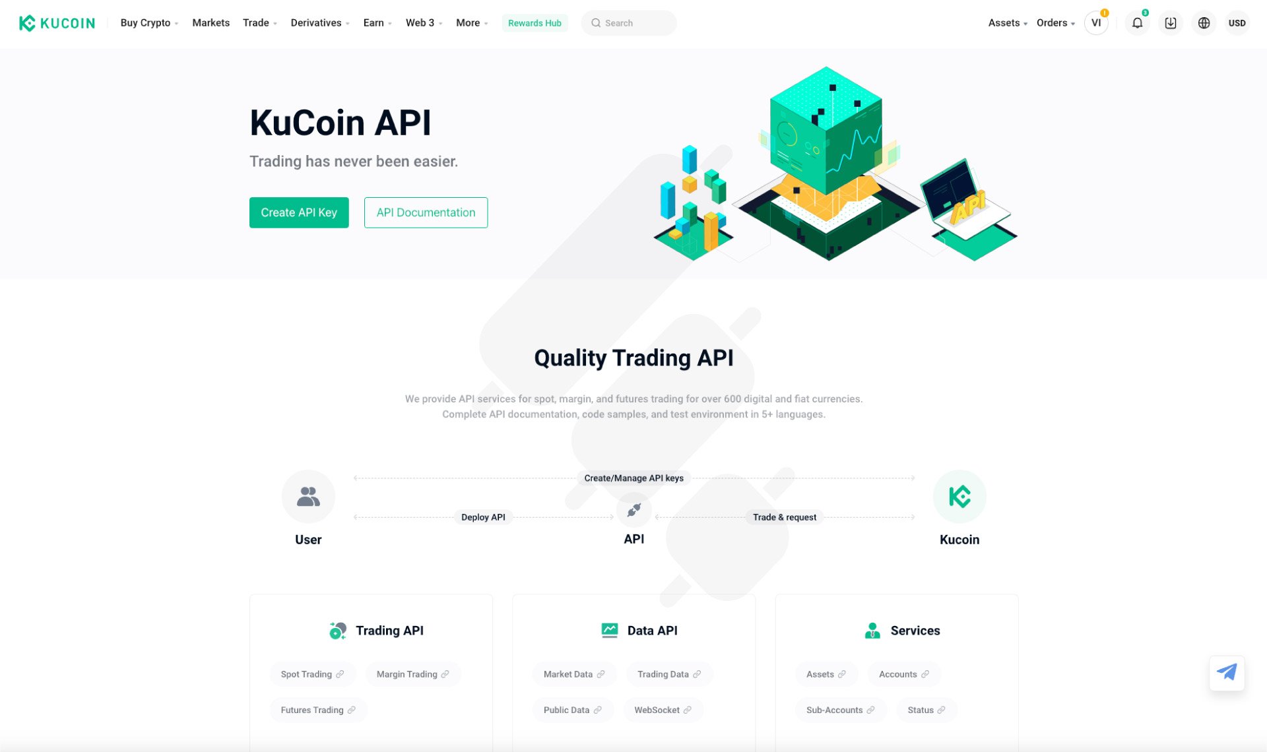This screenshot has width=1267, height=752.
Task: Click Create API Key button
Action: click(299, 212)
